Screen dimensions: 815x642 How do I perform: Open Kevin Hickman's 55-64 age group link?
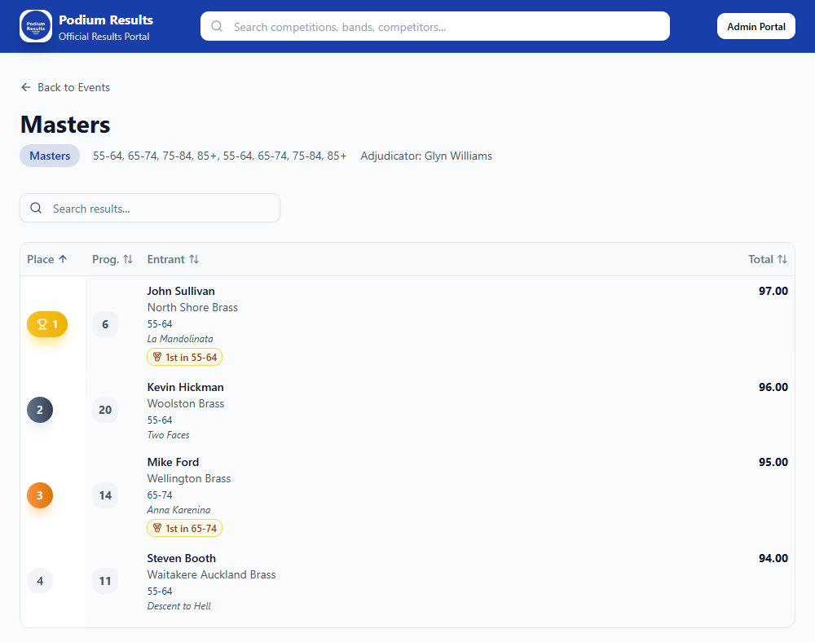[160, 420]
